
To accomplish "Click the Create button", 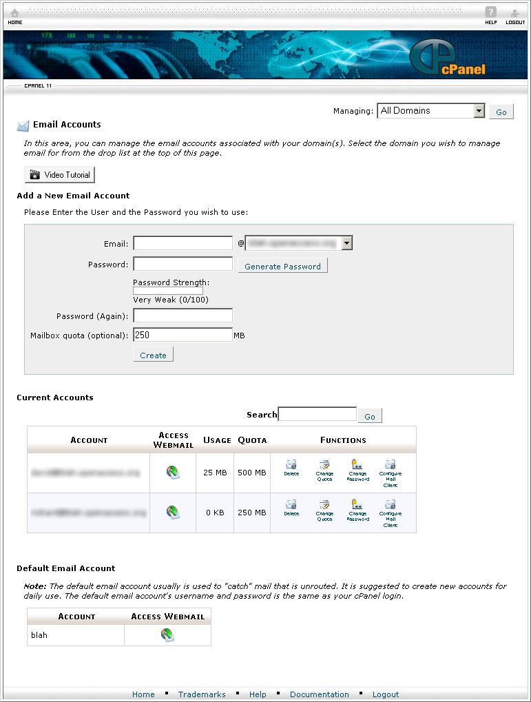I will (x=153, y=355).
